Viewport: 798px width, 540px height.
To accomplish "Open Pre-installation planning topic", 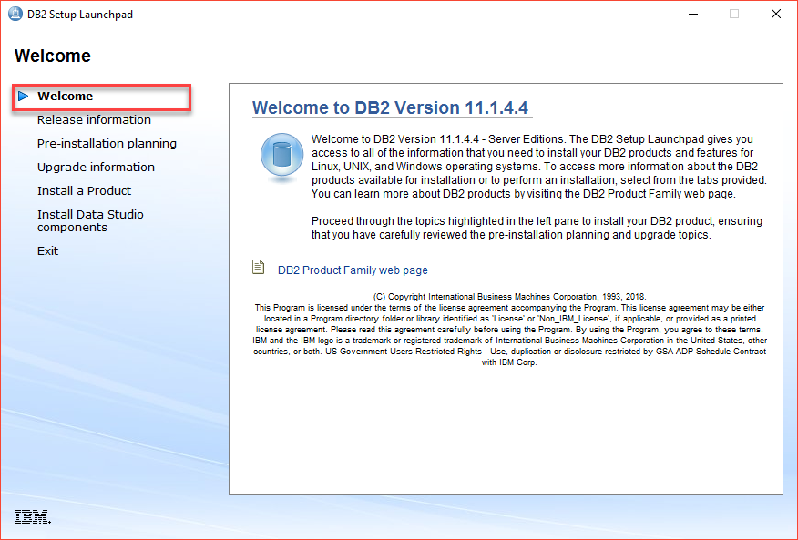I will pos(107,144).
